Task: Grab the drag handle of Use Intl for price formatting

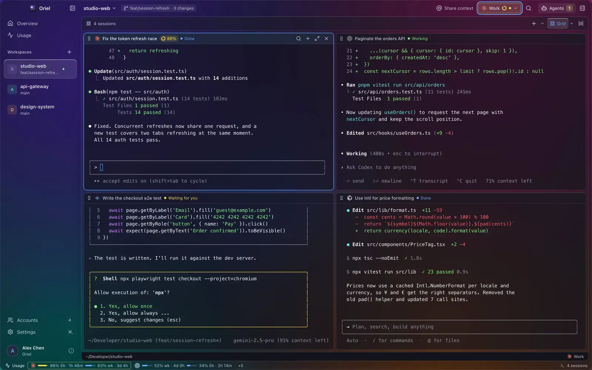Action: (342, 198)
